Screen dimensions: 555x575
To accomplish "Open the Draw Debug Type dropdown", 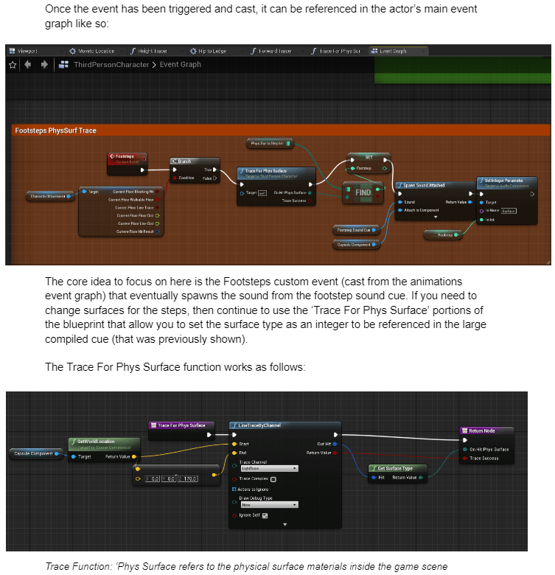I will [268, 504].
